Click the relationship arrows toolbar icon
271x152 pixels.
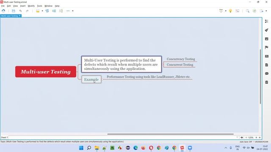(x=47, y=11)
